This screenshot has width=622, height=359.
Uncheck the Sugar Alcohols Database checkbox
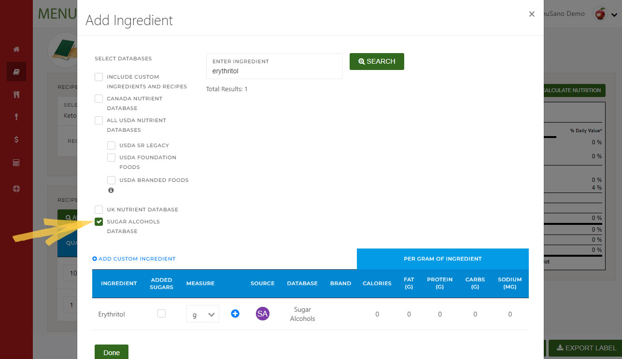click(99, 221)
